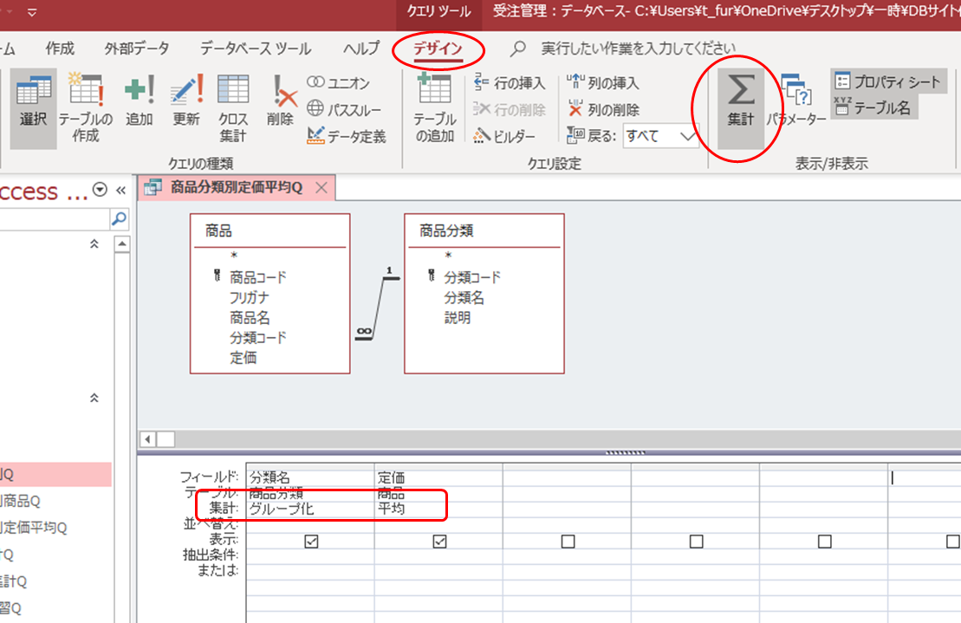Click the 更新 update query icon
Image resolution: width=961 pixels, height=623 pixels.
click(185, 102)
